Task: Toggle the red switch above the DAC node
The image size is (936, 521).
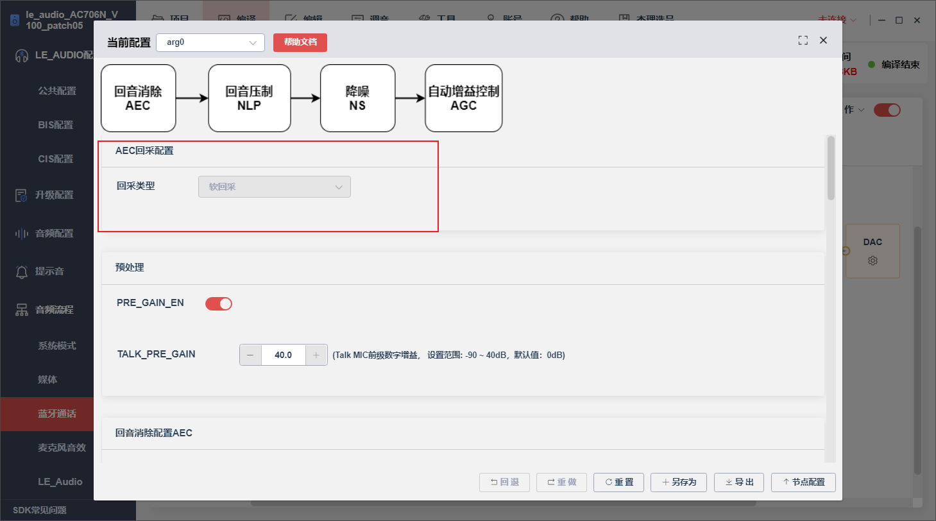Action: pos(887,110)
